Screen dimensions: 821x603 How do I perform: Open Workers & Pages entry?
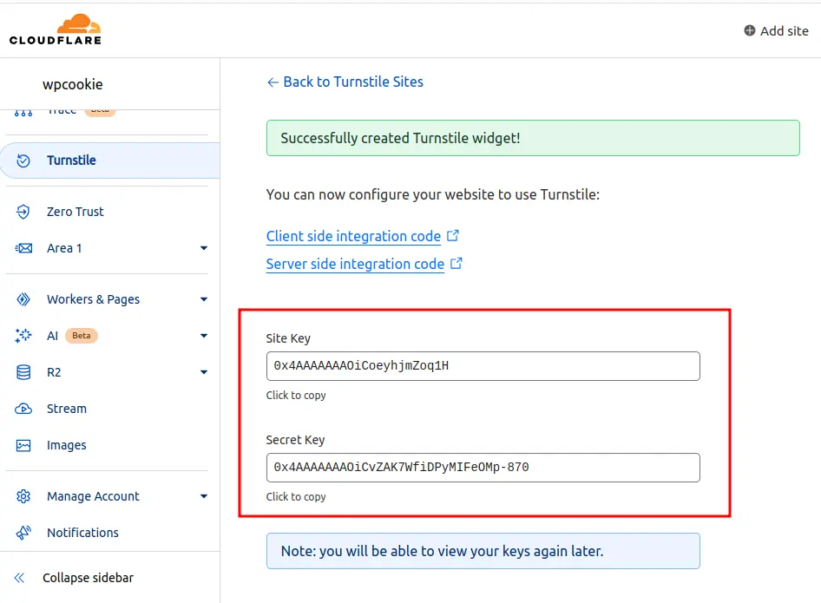(93, 299)
